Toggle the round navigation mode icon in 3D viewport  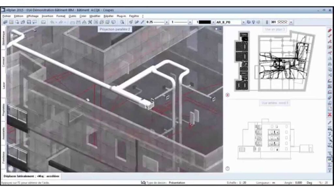click(x=11, y=169)
